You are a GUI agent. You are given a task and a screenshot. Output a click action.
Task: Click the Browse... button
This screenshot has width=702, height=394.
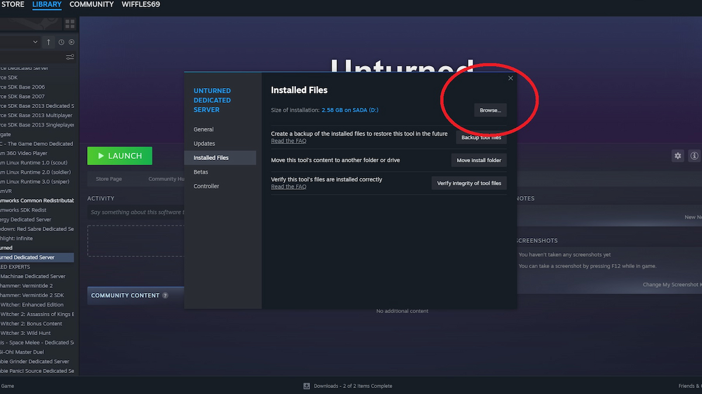pos(490,110)
